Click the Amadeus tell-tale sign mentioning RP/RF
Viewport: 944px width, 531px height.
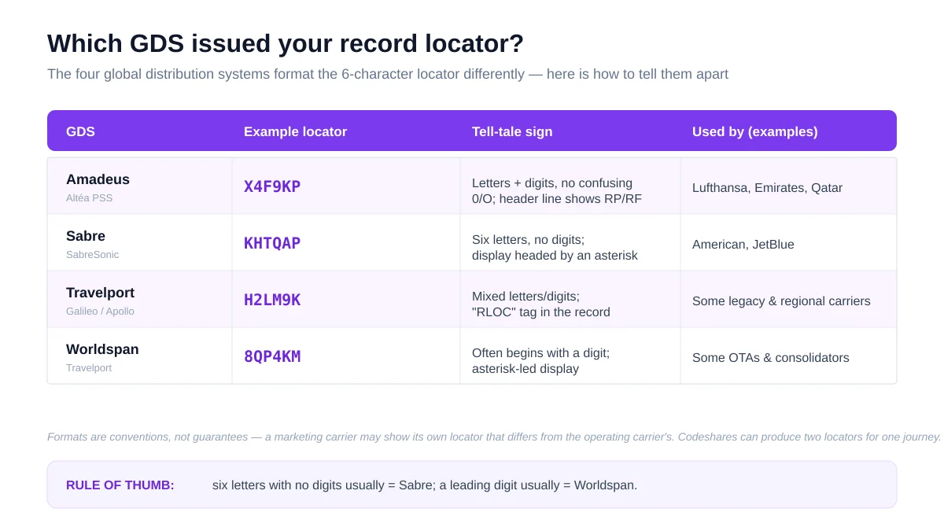[557, 190]
